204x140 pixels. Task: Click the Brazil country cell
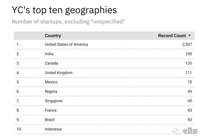50,120
